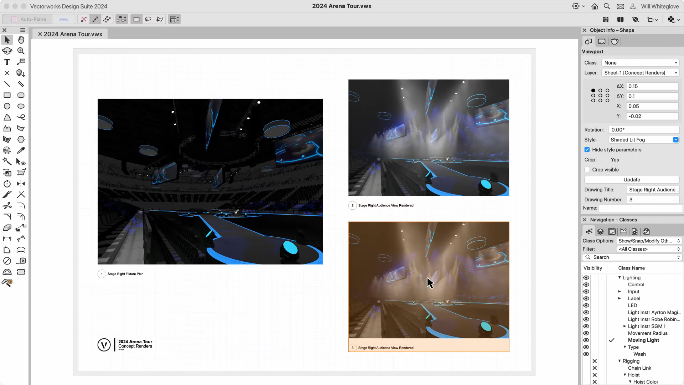The width and height of the screenshot is (684, 385).
Task: Click the Classes Search field
Action: (x=632, y=257)
